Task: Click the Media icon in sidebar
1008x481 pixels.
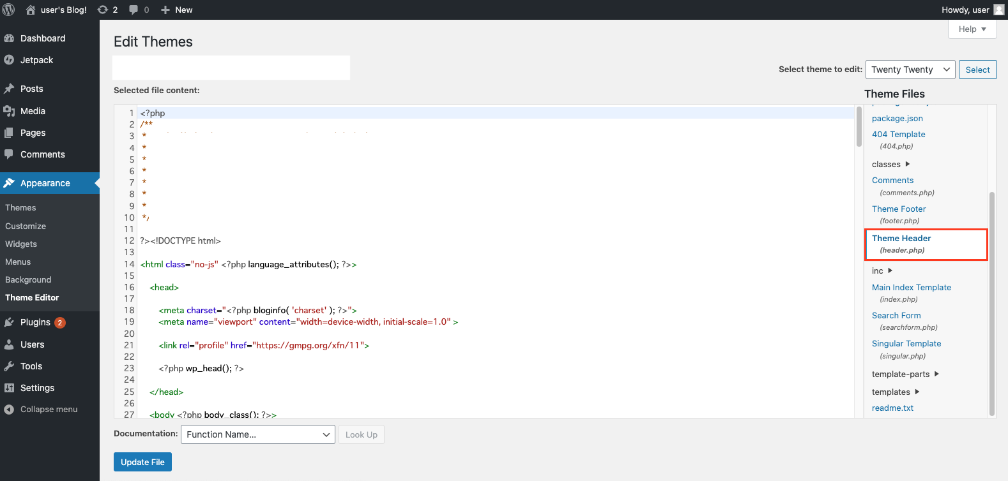Action: pyautogui.click(x=9, y=111)
